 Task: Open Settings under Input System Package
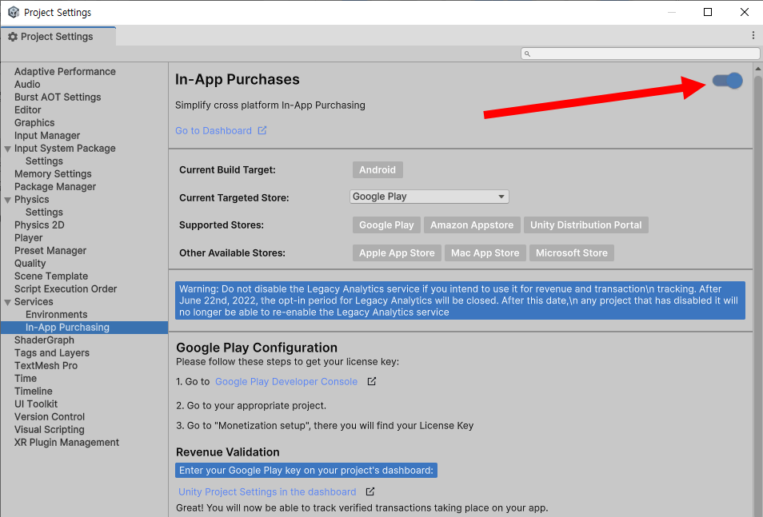pos(44,161)
